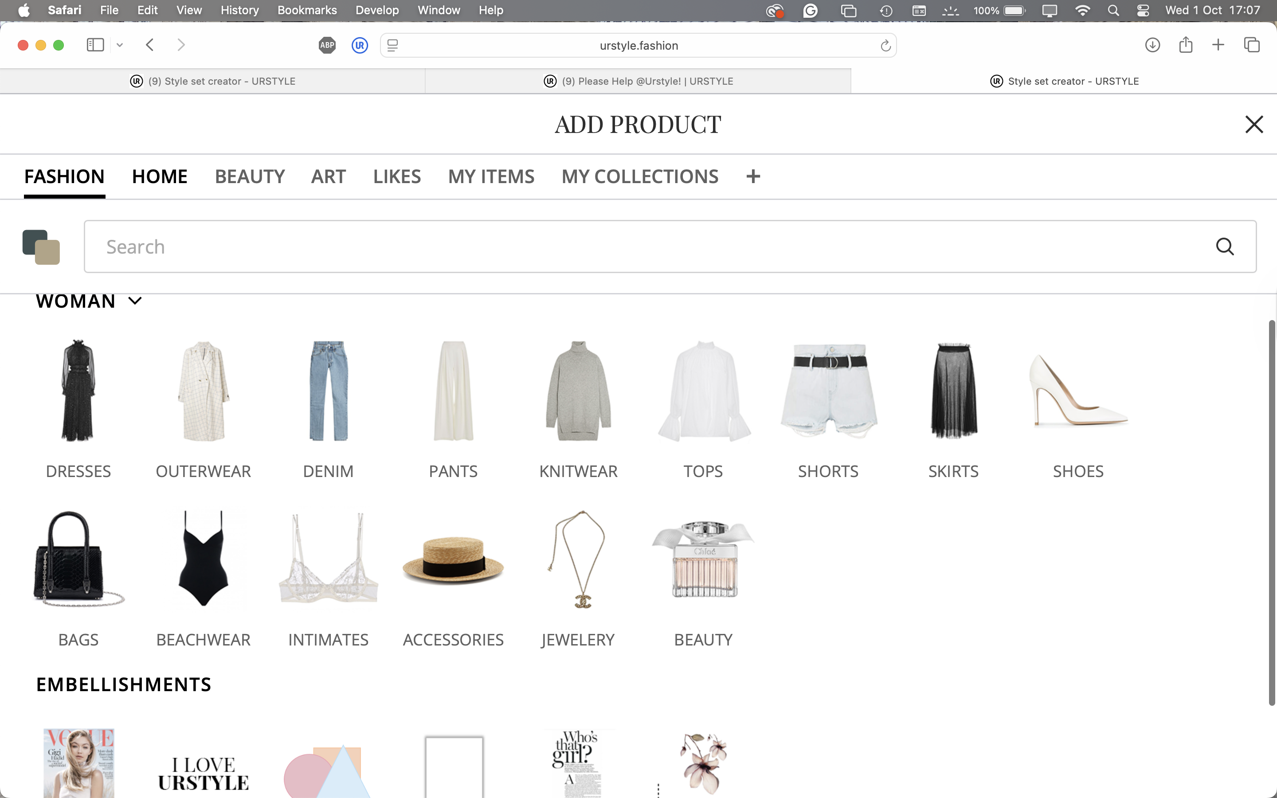Screen dimensions: 1277x798
Task: Open Spotlight search in menu bar
Action: pos(1113,11)
